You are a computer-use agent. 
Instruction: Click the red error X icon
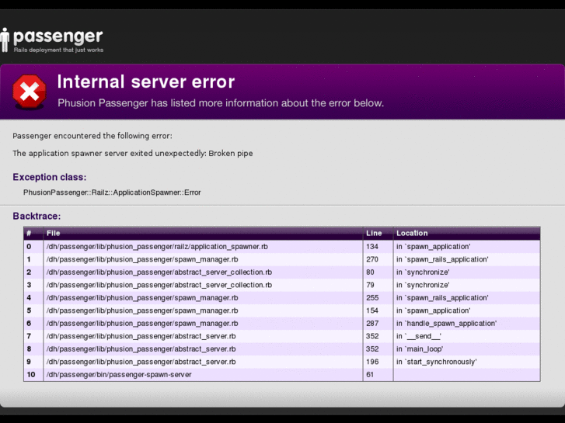pyautogui.click(x=30, y=92)
